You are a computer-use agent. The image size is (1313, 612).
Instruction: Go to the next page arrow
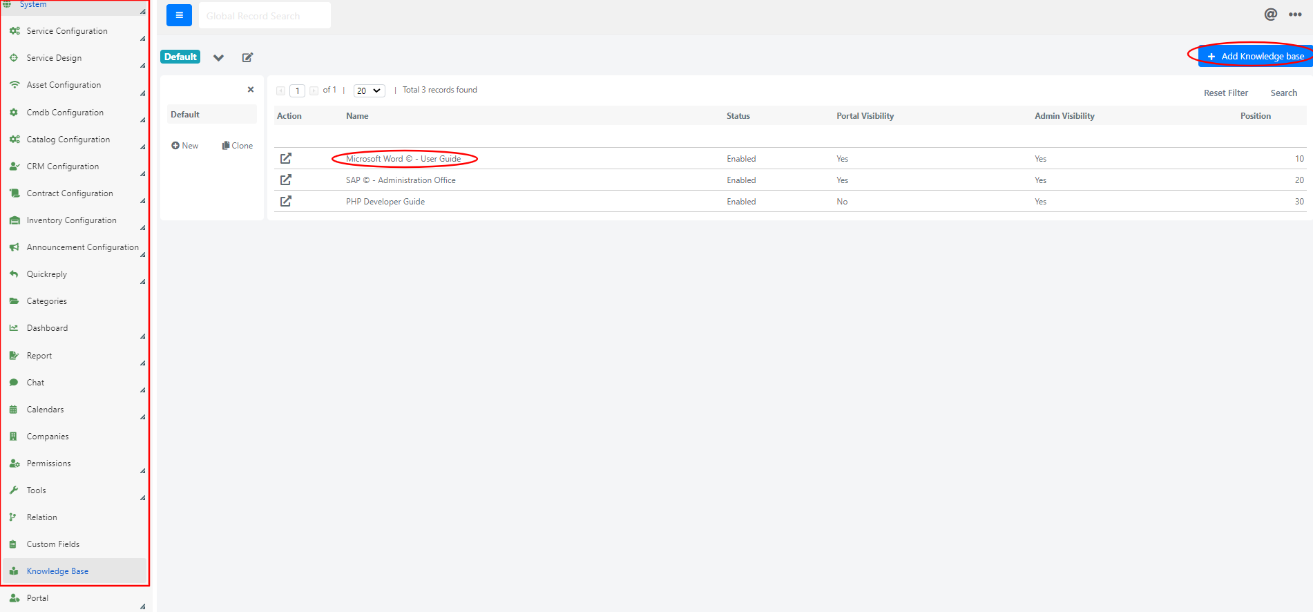[314, 90]
